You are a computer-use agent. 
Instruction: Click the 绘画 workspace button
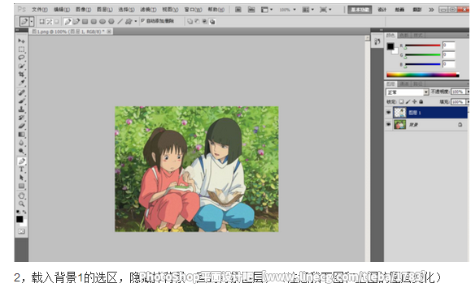399,10
